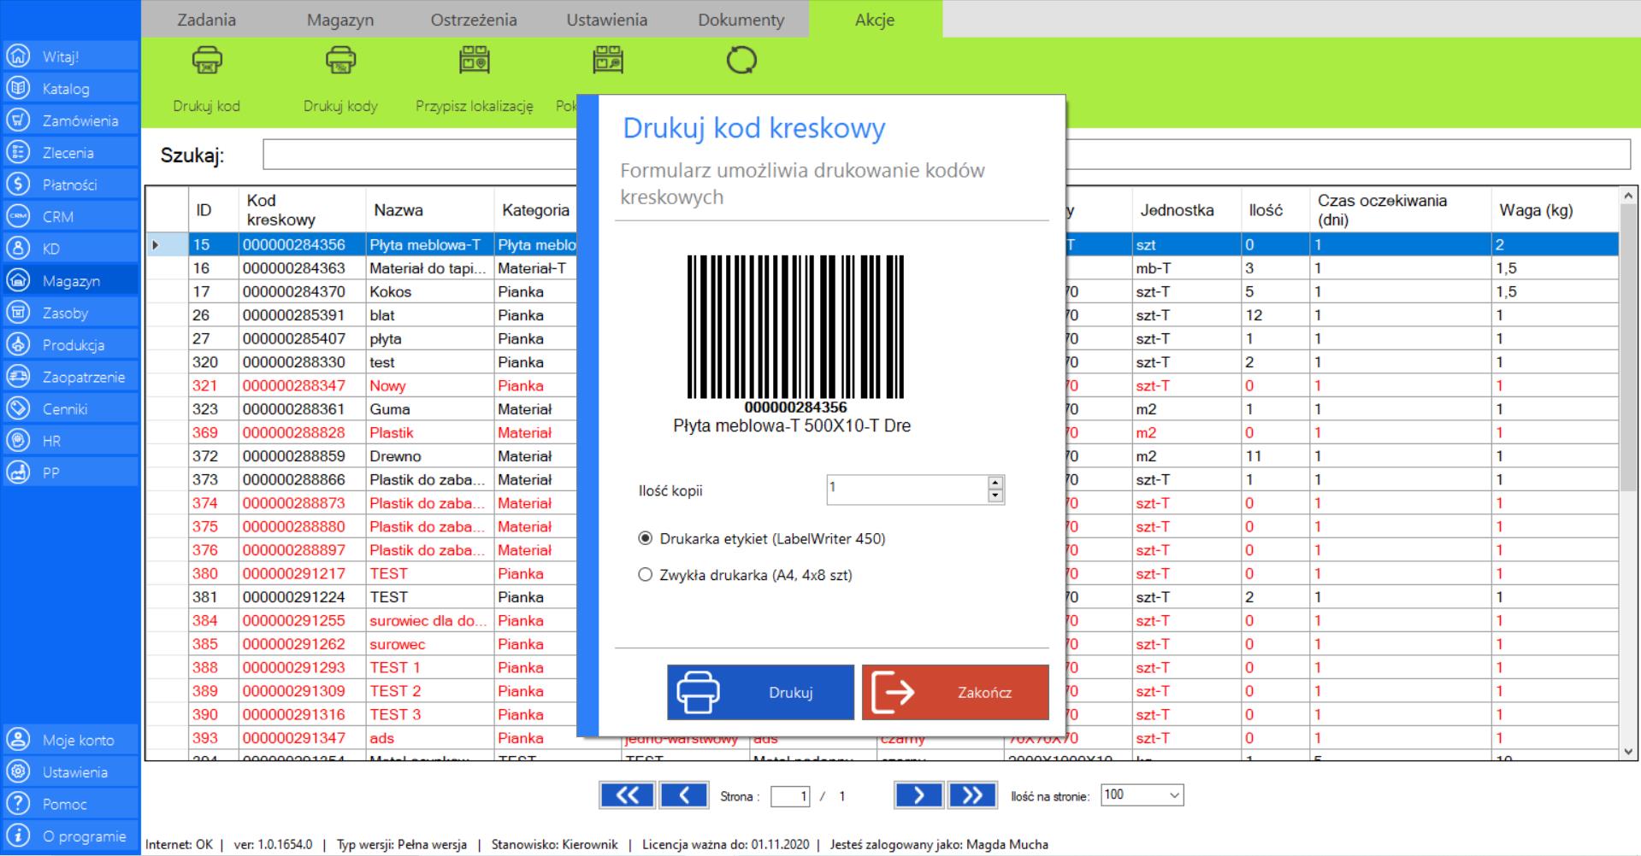The width and height of the screenshot is (1641, 856).
Task: Switch to the Dokumenty tab
Action: coord(741,20)
